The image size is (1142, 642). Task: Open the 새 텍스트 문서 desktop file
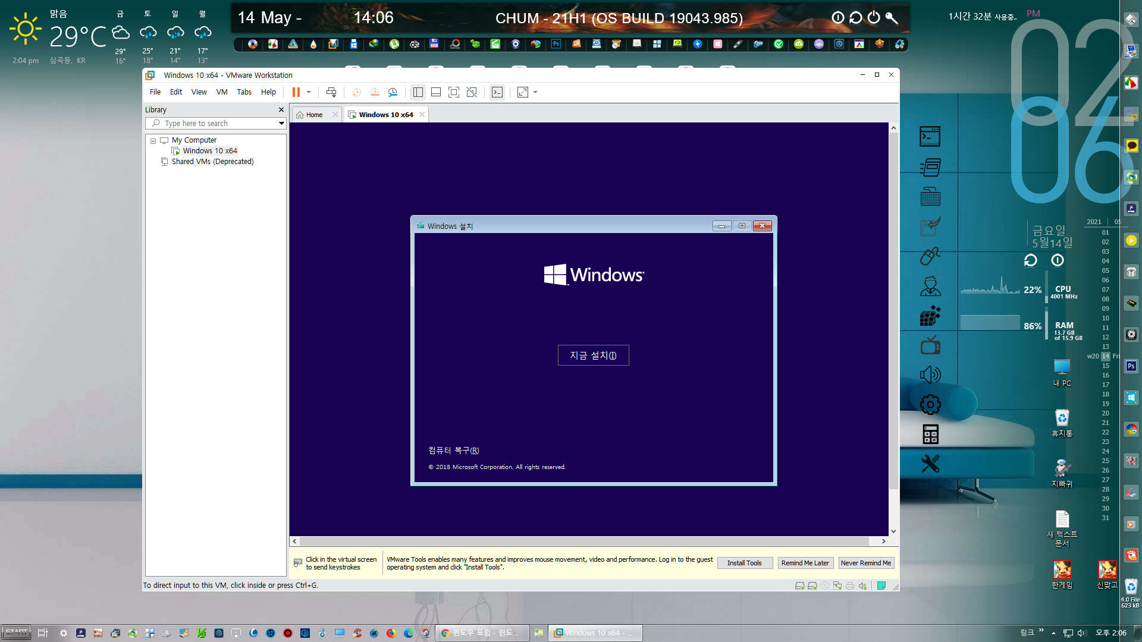1062,528
